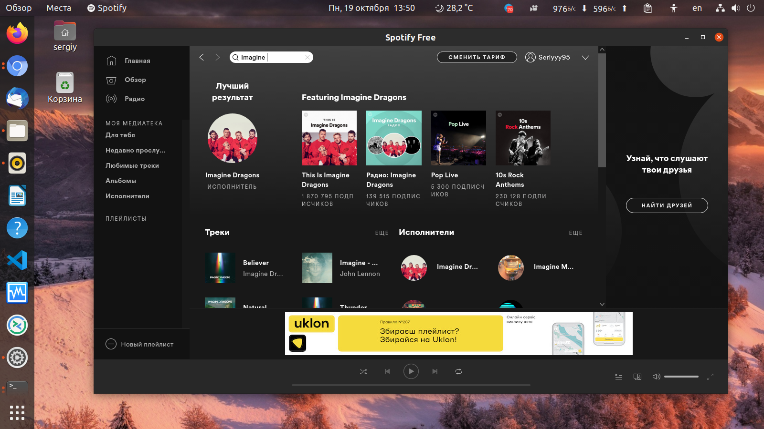
Task: Open the Pop Live playlist cover
Action: 458,138
